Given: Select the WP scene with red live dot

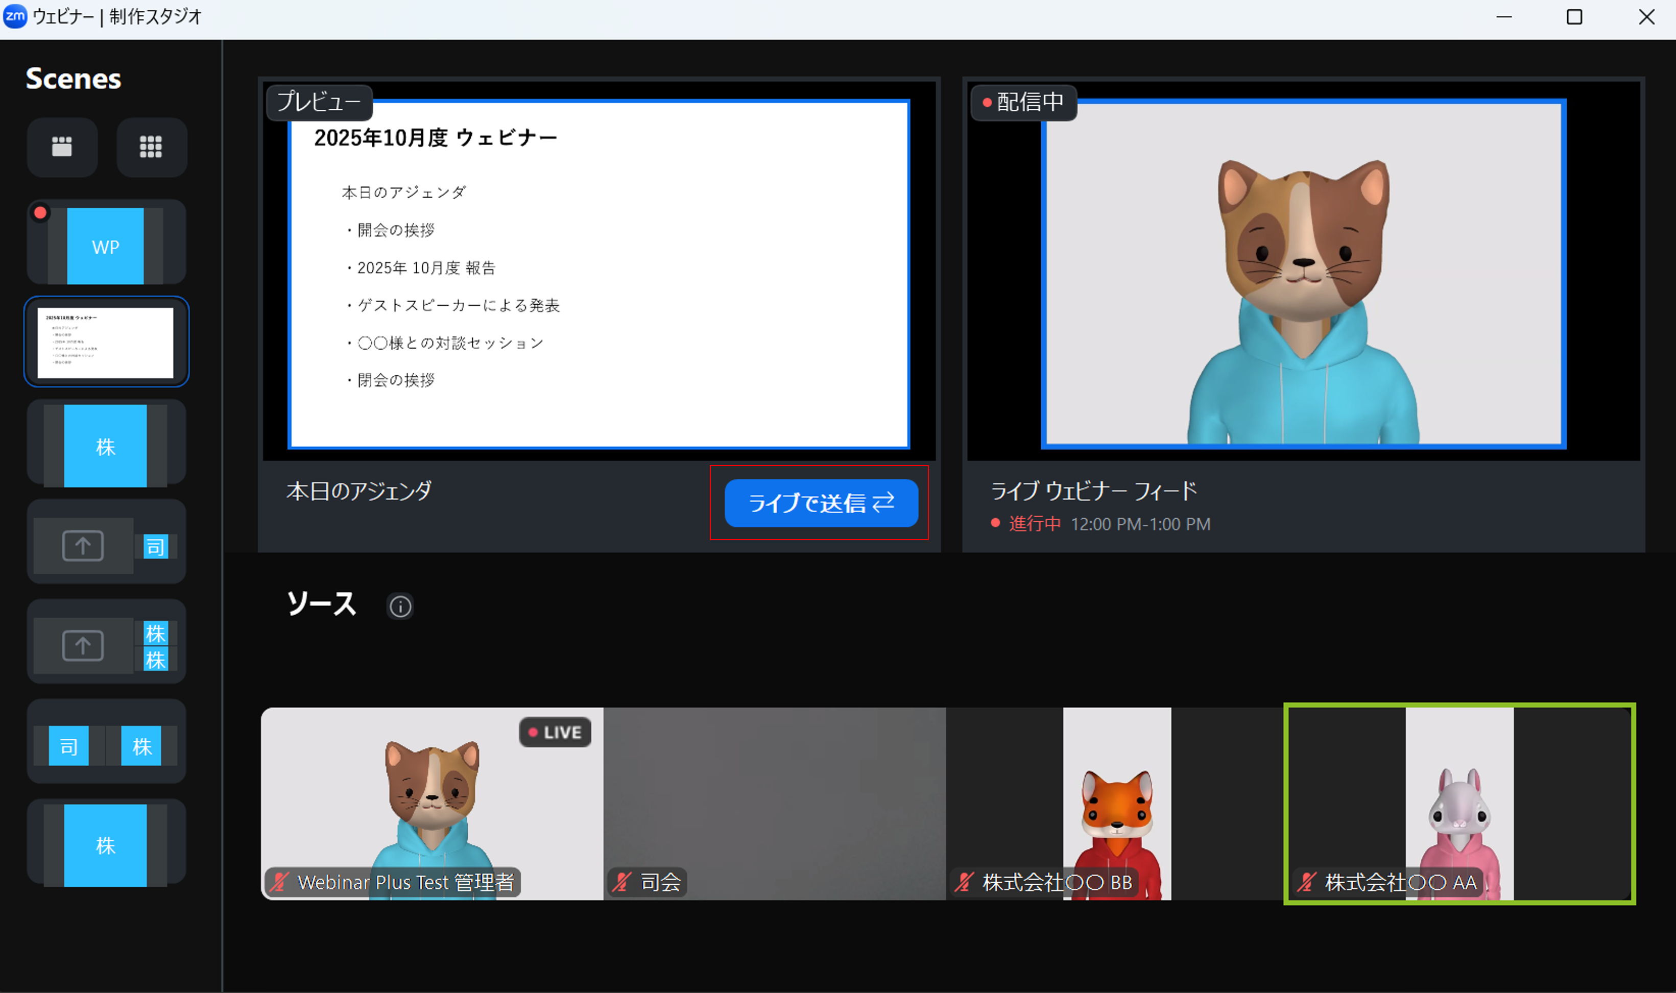Looking at the screenshot, I should click(106, 242).
